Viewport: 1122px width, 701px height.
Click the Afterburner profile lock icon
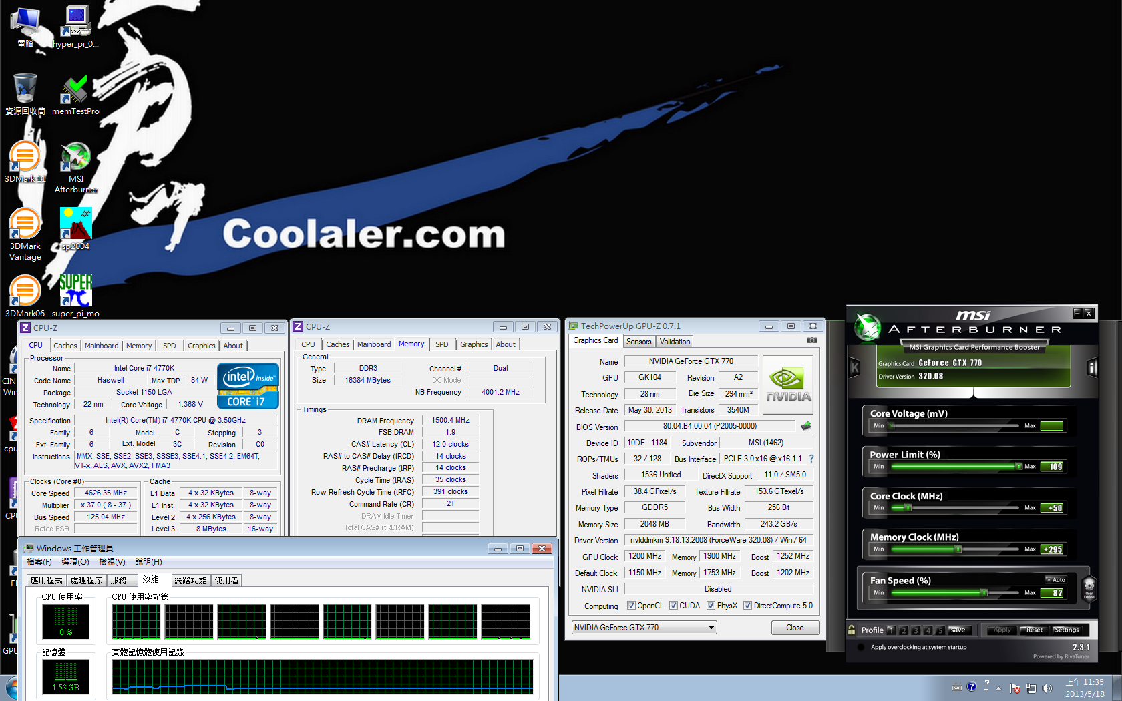[x=852, y=630]
